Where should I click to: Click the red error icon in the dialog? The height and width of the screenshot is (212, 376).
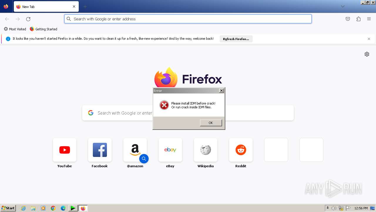[x=164, y=105]
